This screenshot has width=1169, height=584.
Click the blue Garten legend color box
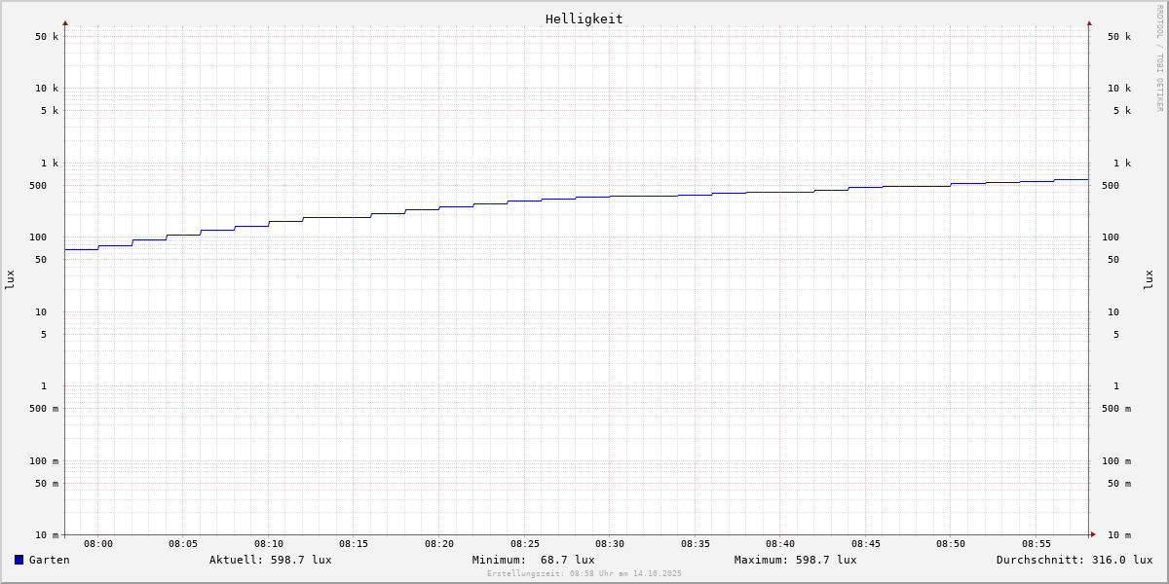pos(19,560)
